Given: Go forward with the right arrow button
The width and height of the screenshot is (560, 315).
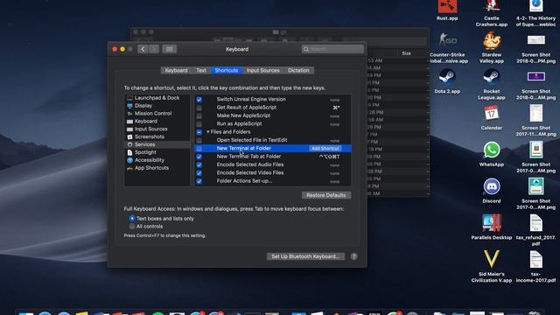Looking at the screenshot, I should [x=154, y=49].
